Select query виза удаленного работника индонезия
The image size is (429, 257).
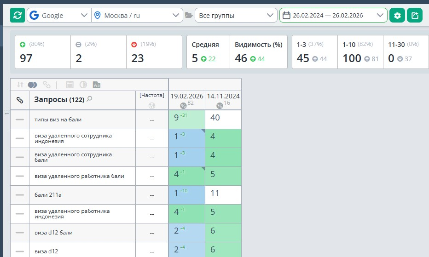tap(72, 214)
